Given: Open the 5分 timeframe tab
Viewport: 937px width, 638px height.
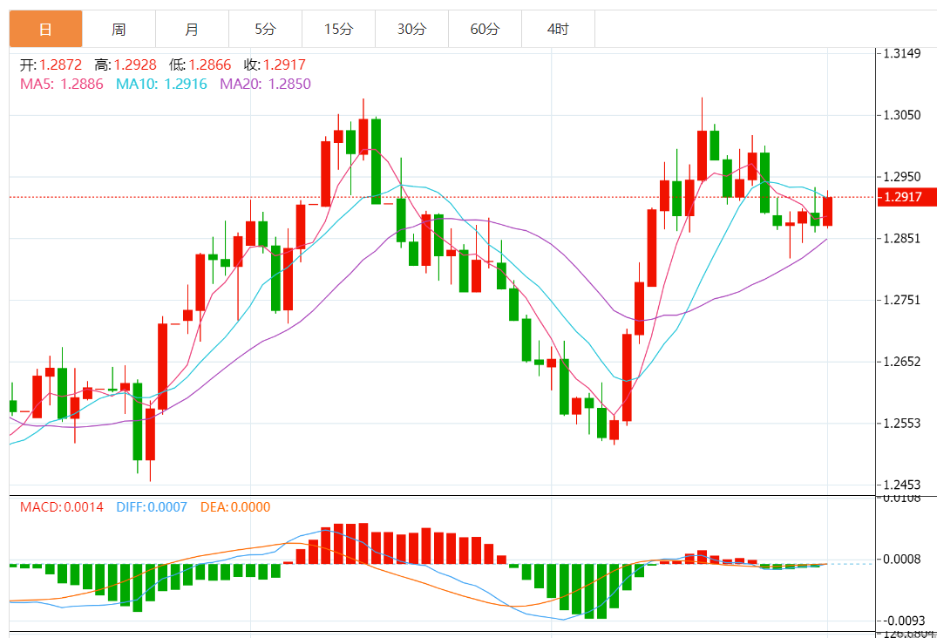Looking at the screenshot, I should click(x=265, y=29).
